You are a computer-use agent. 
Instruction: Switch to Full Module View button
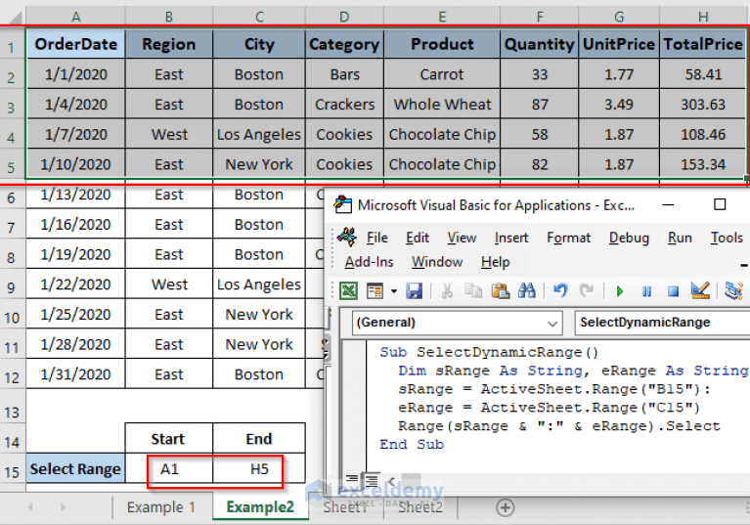tap(371, 479)
